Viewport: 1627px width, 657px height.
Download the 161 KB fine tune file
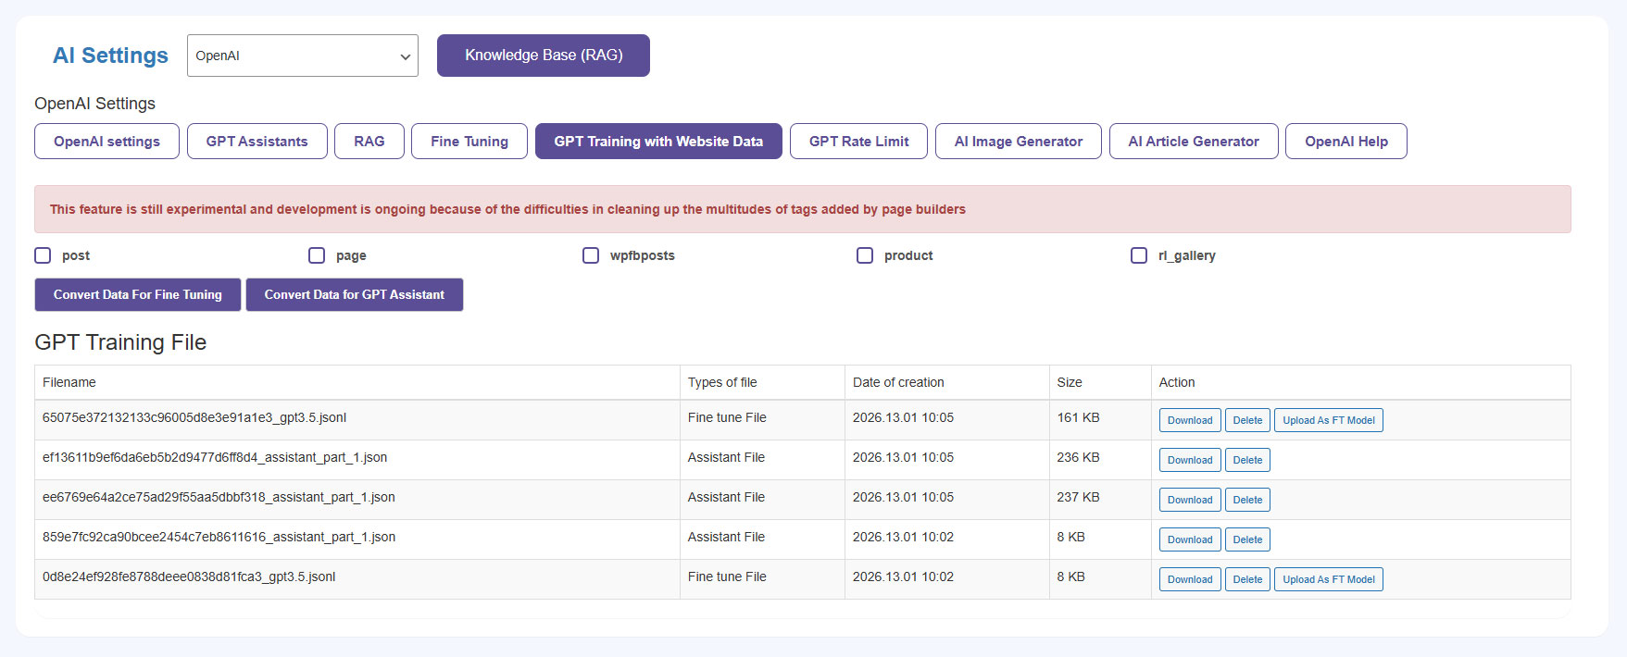click(1190, 420)
